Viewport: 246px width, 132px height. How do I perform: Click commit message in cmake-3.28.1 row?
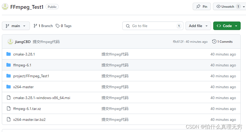tap(115, 54)
